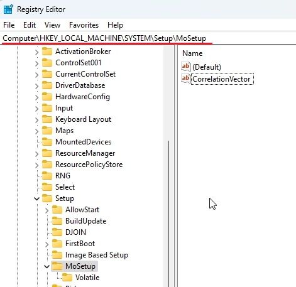
Task: Click the ResourceManager folder icon
Action: (x=47, y=153)
